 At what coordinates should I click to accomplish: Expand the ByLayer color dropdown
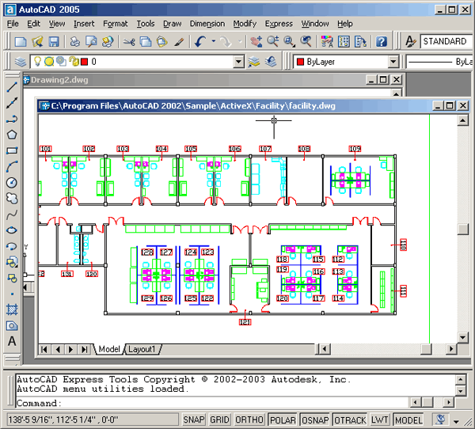(393, 62)
